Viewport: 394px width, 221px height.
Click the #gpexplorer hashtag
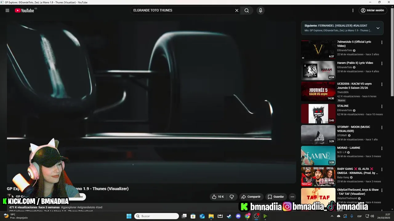(x=69, y=207)
